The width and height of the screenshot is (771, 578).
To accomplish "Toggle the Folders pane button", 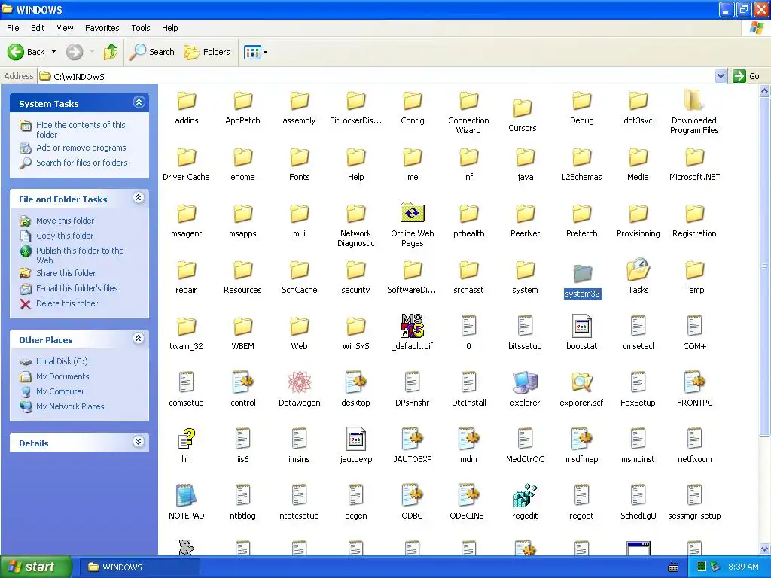I will (x=207, y=52).
